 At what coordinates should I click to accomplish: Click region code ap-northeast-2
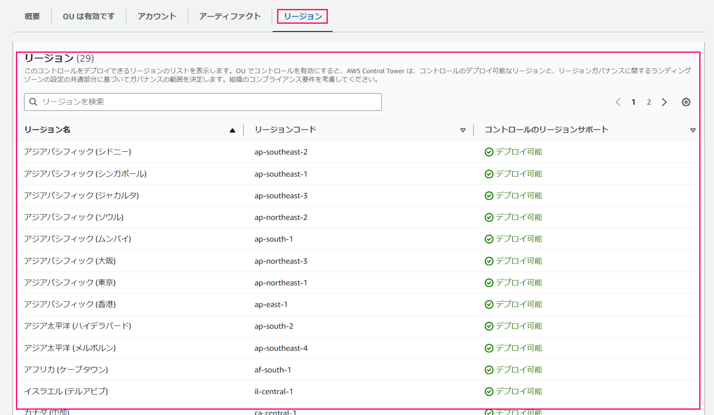(x=281, y=217)
